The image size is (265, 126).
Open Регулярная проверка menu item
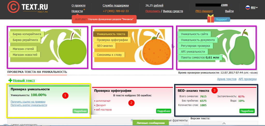195,46
